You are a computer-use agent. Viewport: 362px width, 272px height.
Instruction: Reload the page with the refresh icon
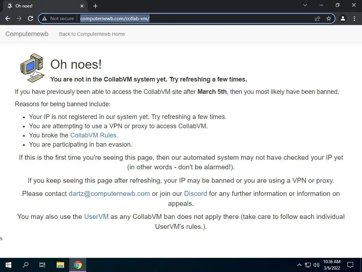tap(30, 18)
